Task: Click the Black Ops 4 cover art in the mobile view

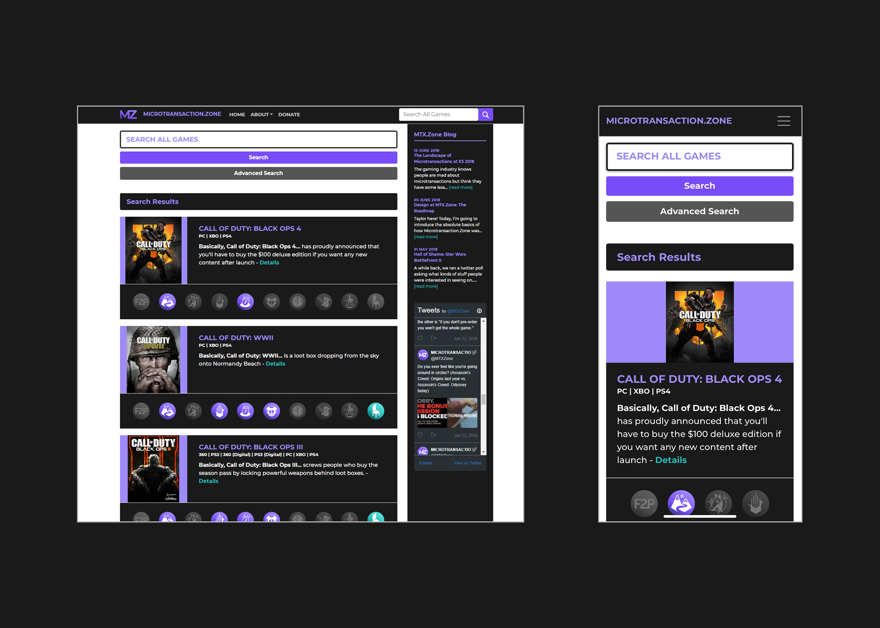Action: pyautogui.click(x=699, y=322)
